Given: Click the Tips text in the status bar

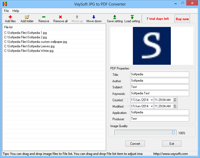Looking at the screenshot, I should coord(72,154).
